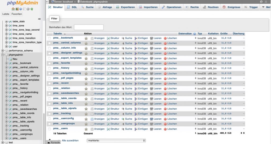271x144 pixels.
Task: Add pma__bookmark to favorites via star icon
Action: (x=86, y=38)
